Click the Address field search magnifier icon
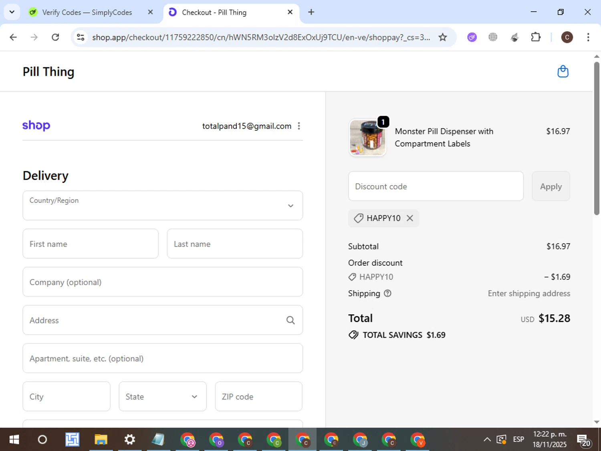Image resolution: width=601 pixels, height=451 pixels. coord(290,320)
